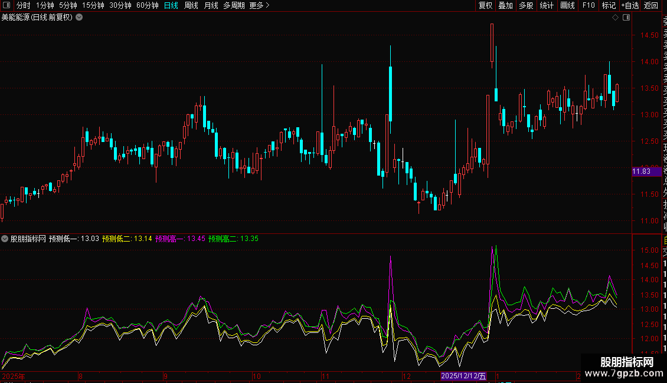
Task: Click the yellow 预测低二: 13.14 label
Action: (x=127, y=239)
